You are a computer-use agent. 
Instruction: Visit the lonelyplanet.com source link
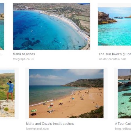click(x=38, y=129)
